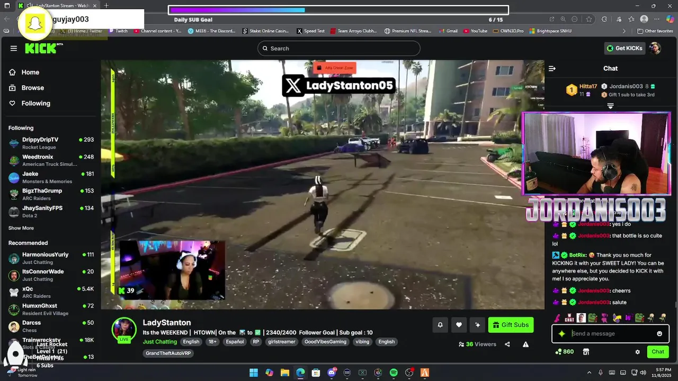Image resolution: width=678 pixels, height=381 pixels.
Task: Open Spotify from the taskbar
Action: [394, 373]
